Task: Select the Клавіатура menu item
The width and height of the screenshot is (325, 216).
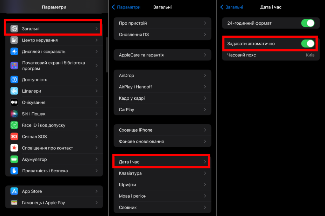Action: click(x=162, y=173)
